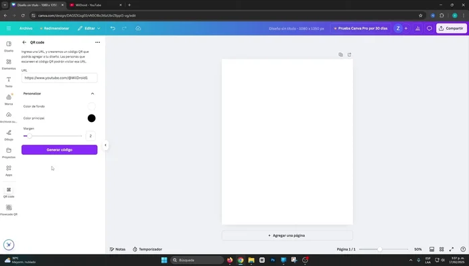Open the Temporizador tool
Image resolution: width=469 pixels, height=266 pixels.
[x=147, y=249]
